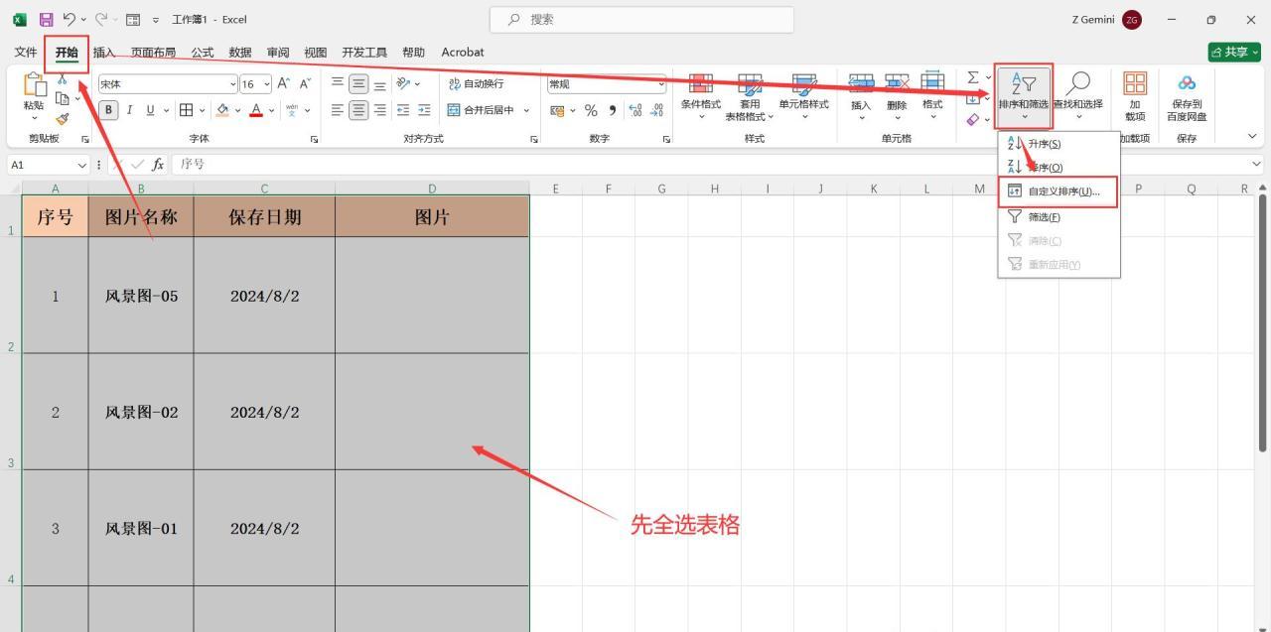Image resolution: width=1271 pixels, height=632 pixels.
Task: Click Merge & Center (合并后居中) button
Action: pos(482,110)
